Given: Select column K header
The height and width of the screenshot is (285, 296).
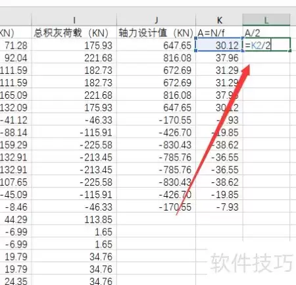Looking at the screenshot, I should tap(219, 20).
